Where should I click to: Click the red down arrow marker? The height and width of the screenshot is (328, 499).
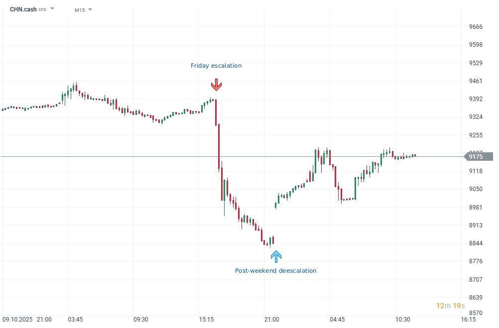(x=216, y=85)
